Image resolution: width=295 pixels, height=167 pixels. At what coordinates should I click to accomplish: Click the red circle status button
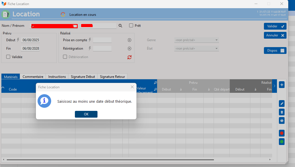[281, 133]
